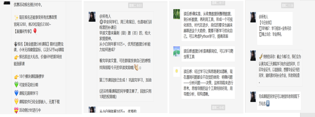Click the 星期二 8:03 timestamp

click(135, 6)
